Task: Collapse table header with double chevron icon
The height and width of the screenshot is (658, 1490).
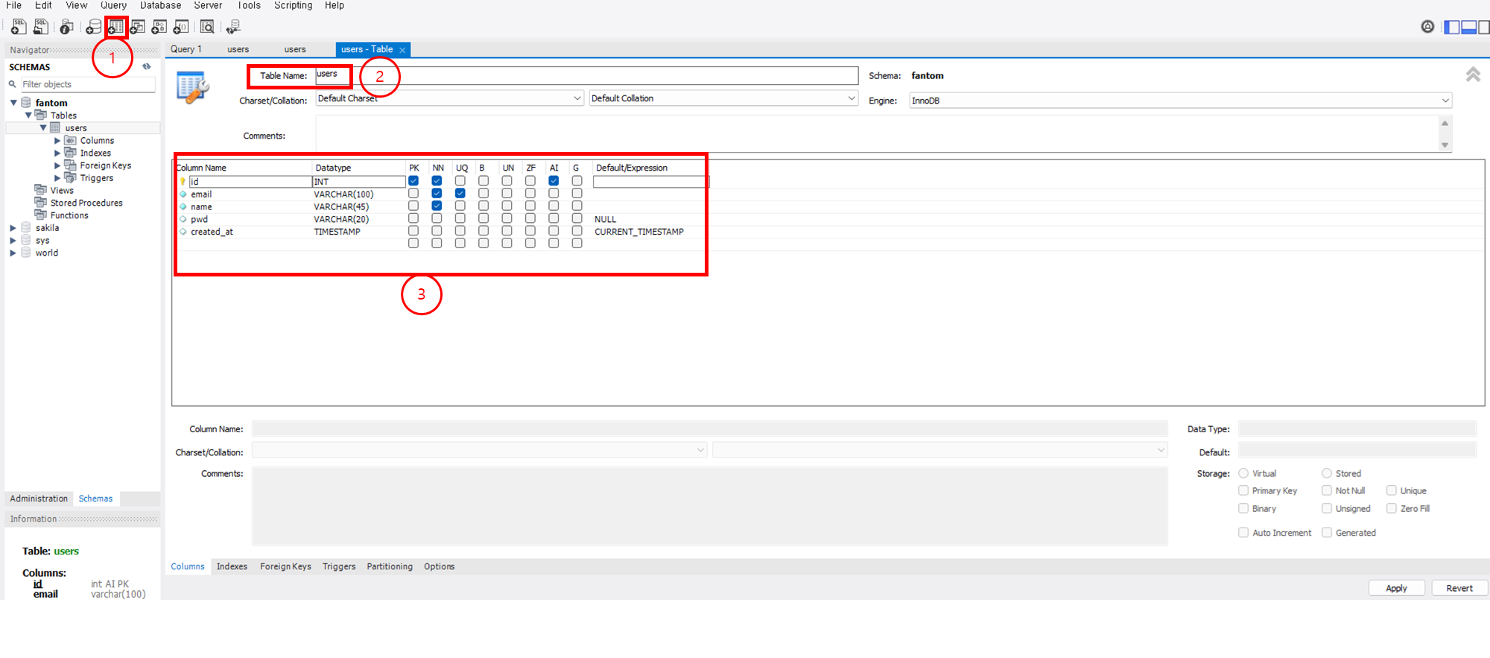Action: [1473, 75]
